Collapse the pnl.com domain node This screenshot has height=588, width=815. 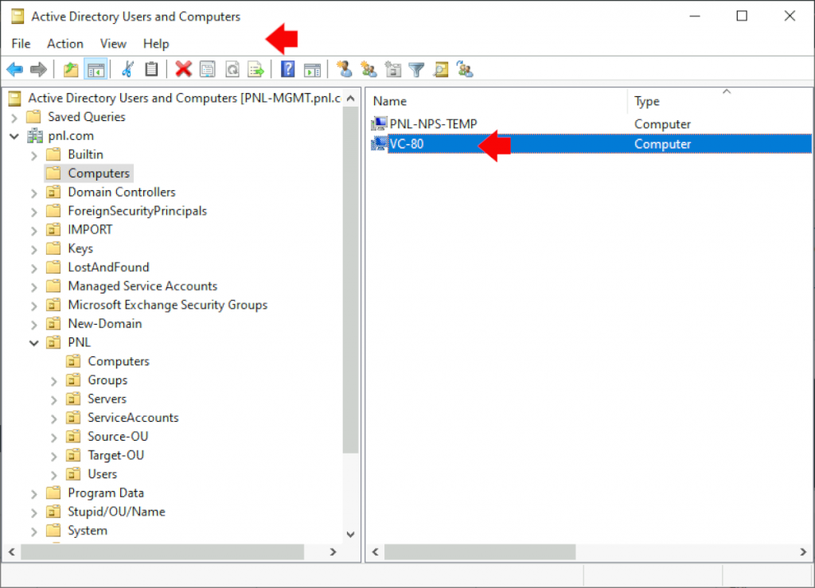point(14,136)
